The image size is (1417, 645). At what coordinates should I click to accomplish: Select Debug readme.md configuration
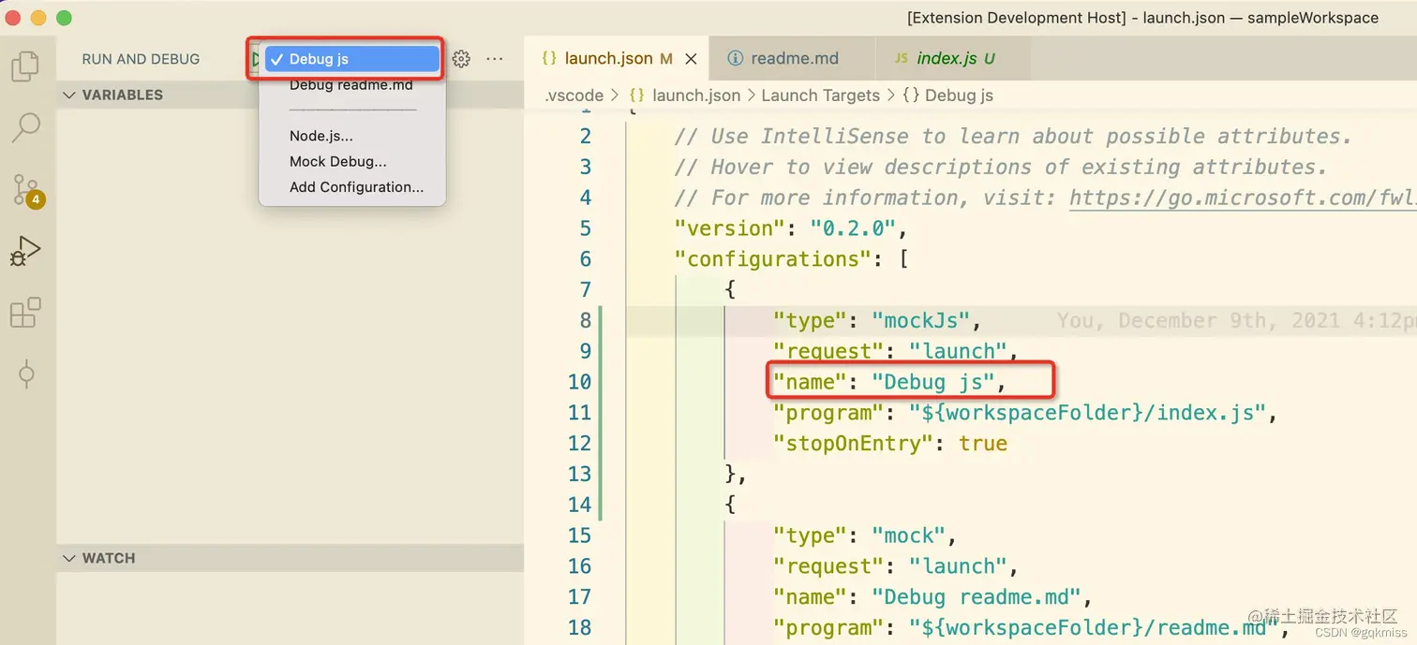(351, 84)
